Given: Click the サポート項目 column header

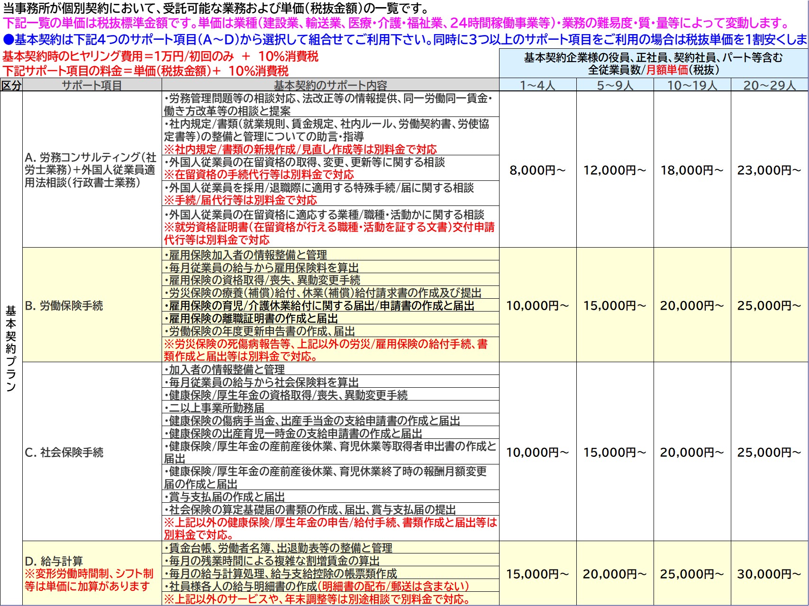Looking at the screenshot, I should [92, 85].
